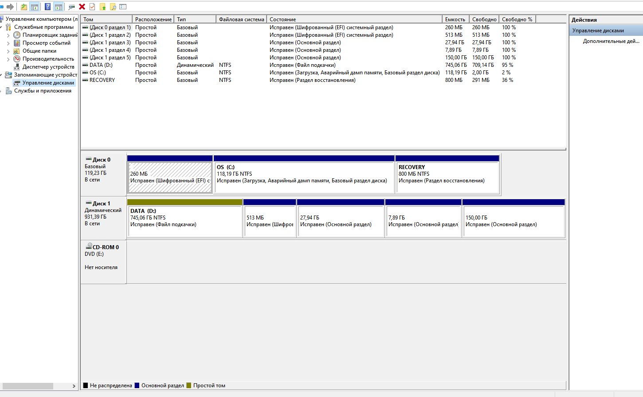
Task: Select Служебные программы tree node
Action: (44, 27)
